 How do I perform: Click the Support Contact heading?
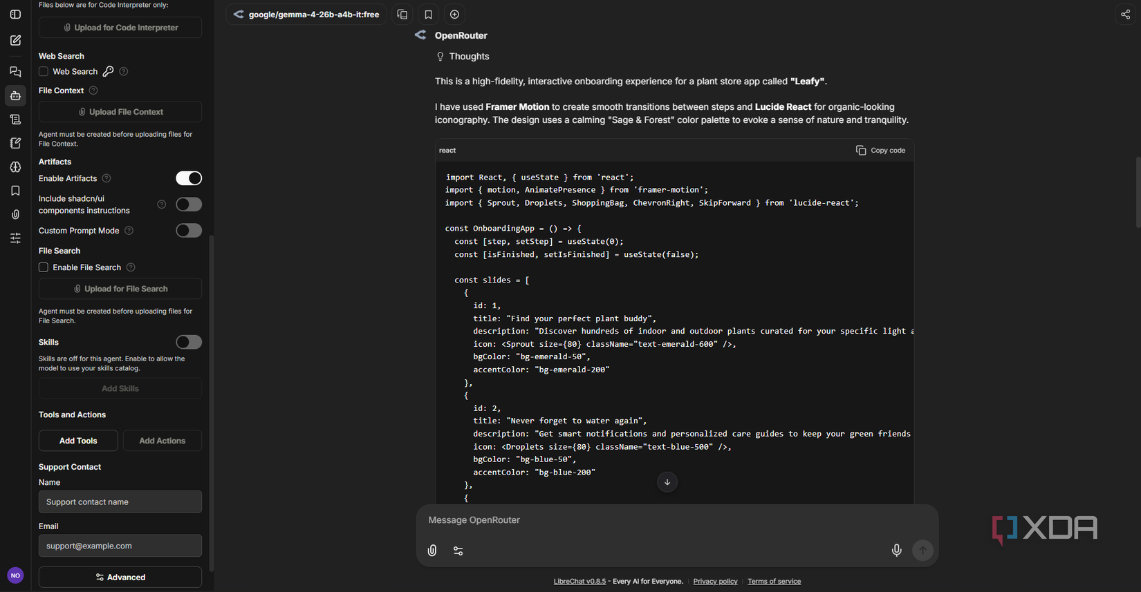point(70,467)
